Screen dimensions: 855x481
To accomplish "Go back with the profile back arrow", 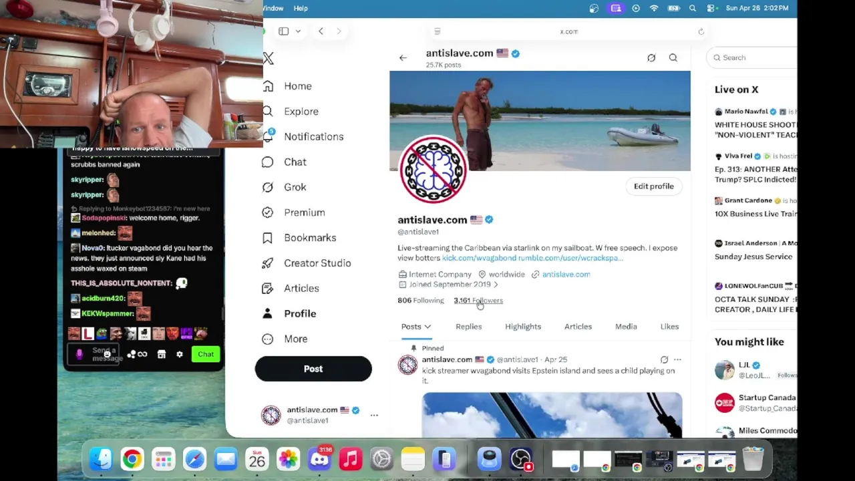I will tap(403, 58).
